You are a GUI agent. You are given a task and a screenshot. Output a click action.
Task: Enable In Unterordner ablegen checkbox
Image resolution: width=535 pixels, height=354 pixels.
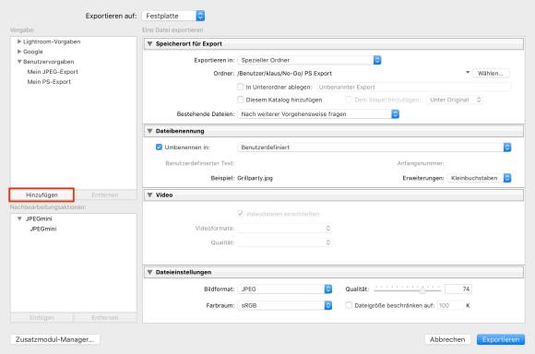click(x=240, y=87)
